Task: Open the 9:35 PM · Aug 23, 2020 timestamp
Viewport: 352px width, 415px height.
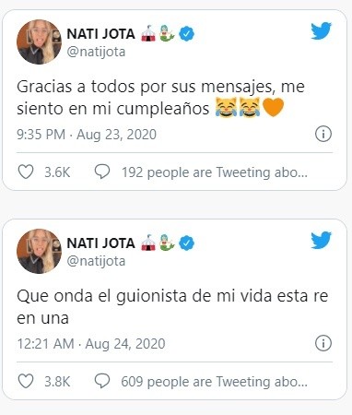Action: coord(87,135)
